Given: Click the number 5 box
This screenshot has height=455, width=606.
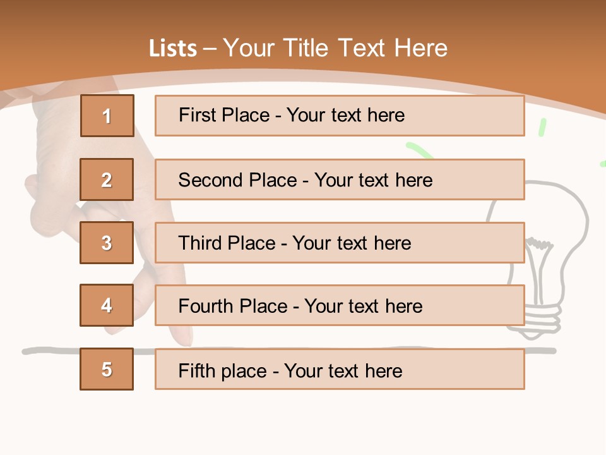Looking at the screenshot, I should [107, 369].
